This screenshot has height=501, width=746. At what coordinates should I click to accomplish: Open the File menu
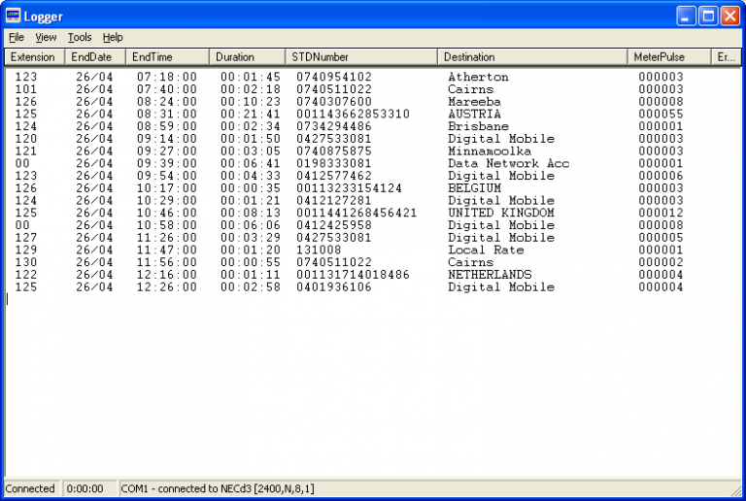coord(17,37)
